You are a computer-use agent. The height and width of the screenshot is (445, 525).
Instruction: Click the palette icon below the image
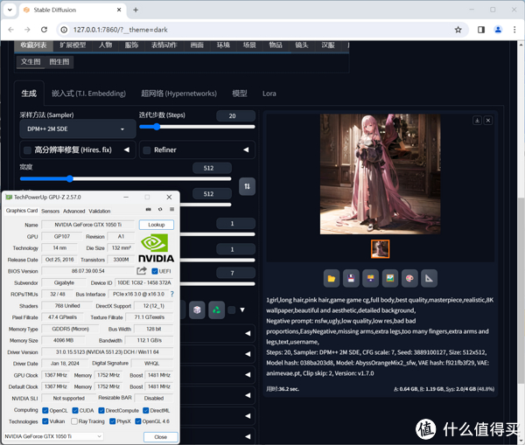pyautogui.click(x=409, y=279)
